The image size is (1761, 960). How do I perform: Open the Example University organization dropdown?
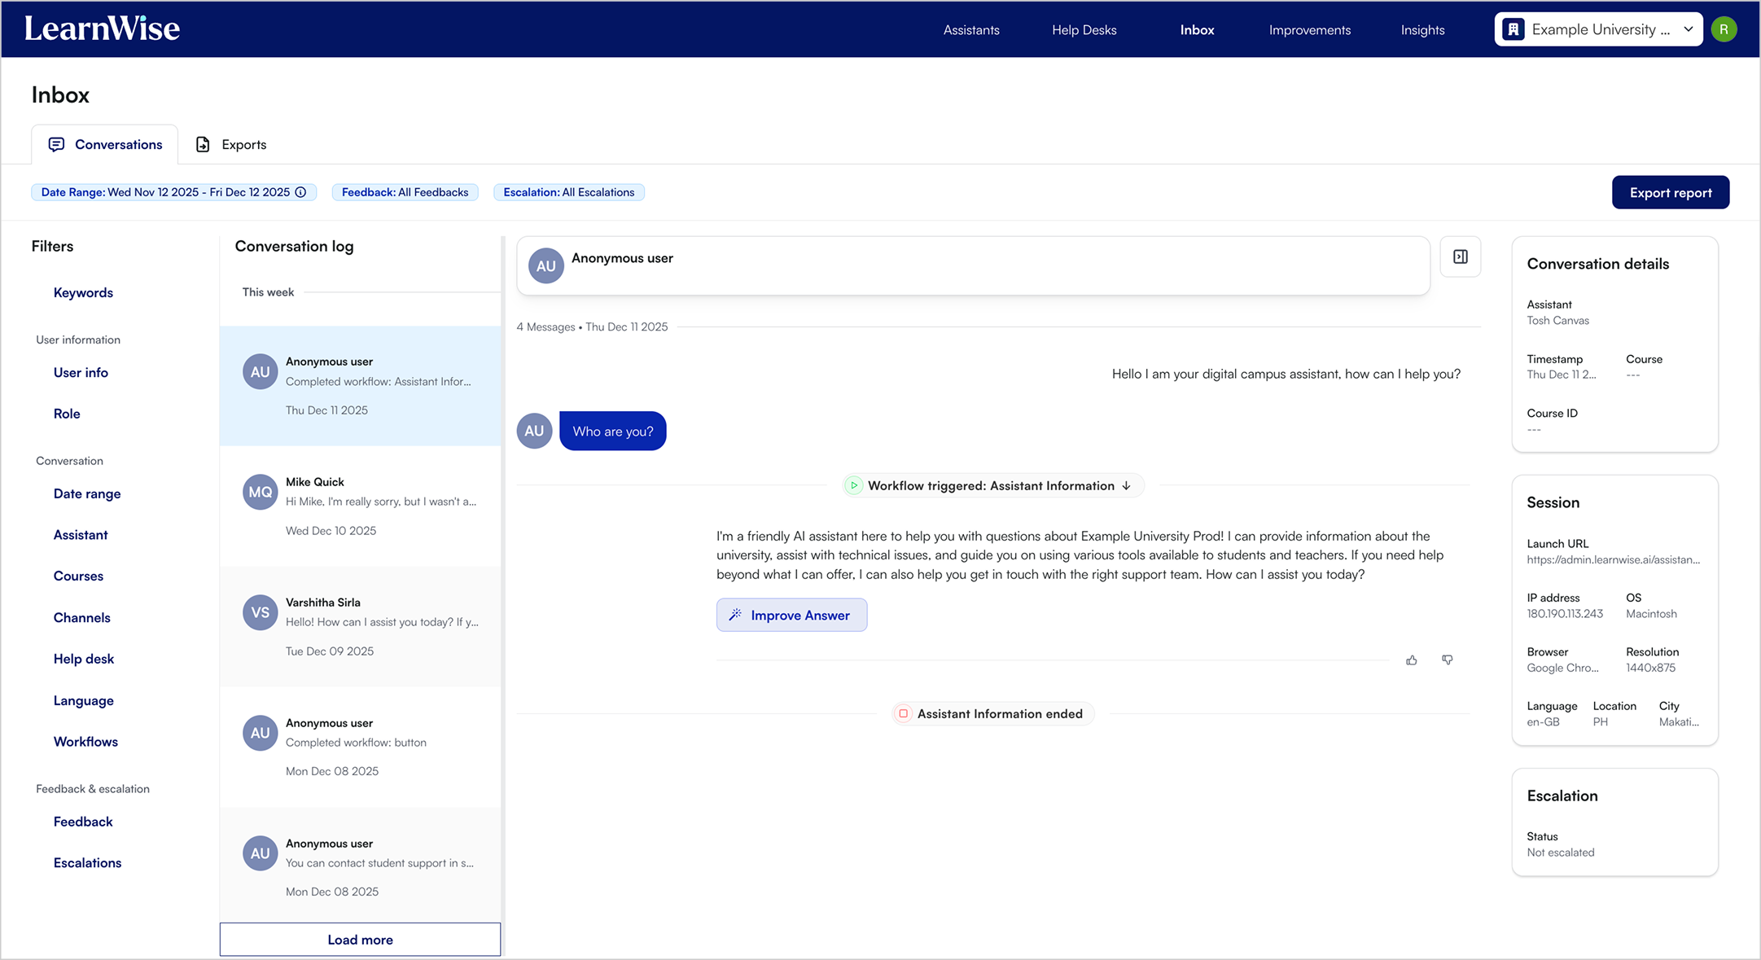coord(1597,29)
